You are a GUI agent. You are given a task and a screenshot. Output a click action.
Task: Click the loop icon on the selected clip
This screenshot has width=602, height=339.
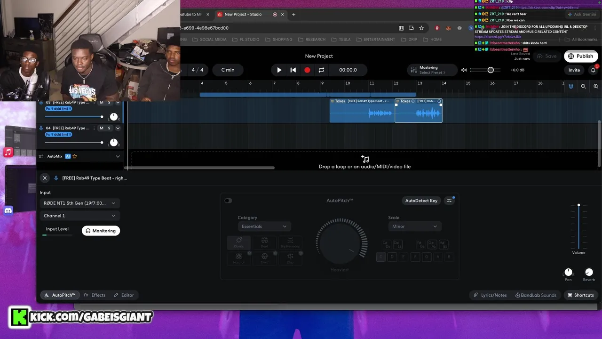440,101
